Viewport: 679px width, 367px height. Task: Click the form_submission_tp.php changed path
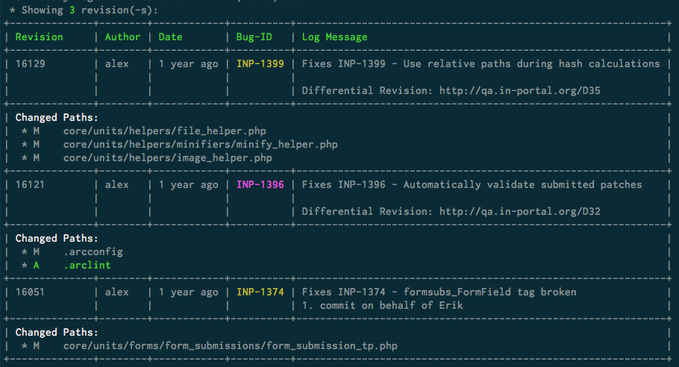pyautogui.click(x=231, y=345)
